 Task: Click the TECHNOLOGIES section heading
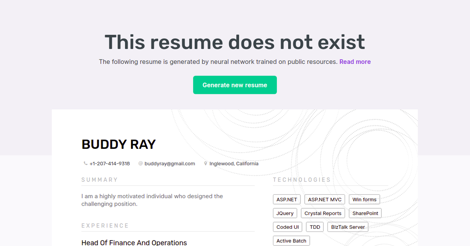302,180
